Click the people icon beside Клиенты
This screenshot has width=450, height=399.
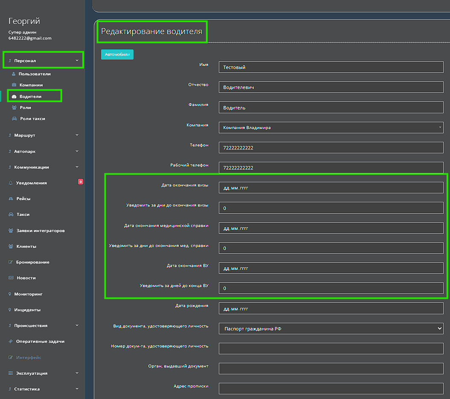(x=11, y=247)
